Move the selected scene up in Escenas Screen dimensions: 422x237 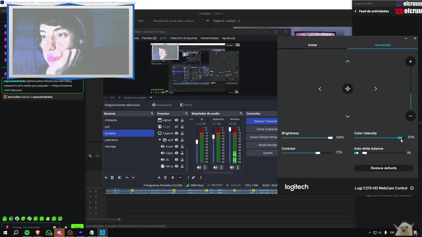click(x=127, y=177)
